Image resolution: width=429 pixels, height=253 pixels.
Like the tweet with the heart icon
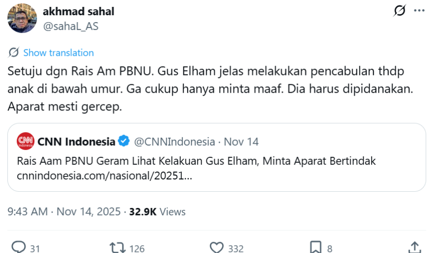(x=217, y=248)
